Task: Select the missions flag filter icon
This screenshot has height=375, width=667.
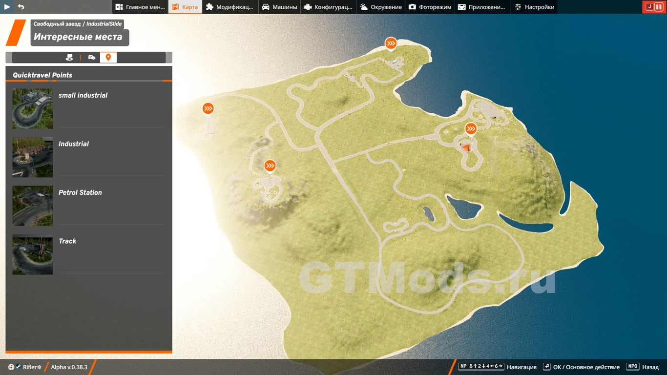Action: (69, 58)
